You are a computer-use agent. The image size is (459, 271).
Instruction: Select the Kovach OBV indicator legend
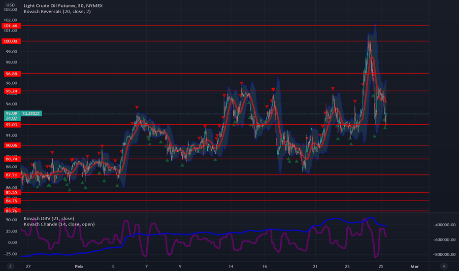[x=49, y=218]
